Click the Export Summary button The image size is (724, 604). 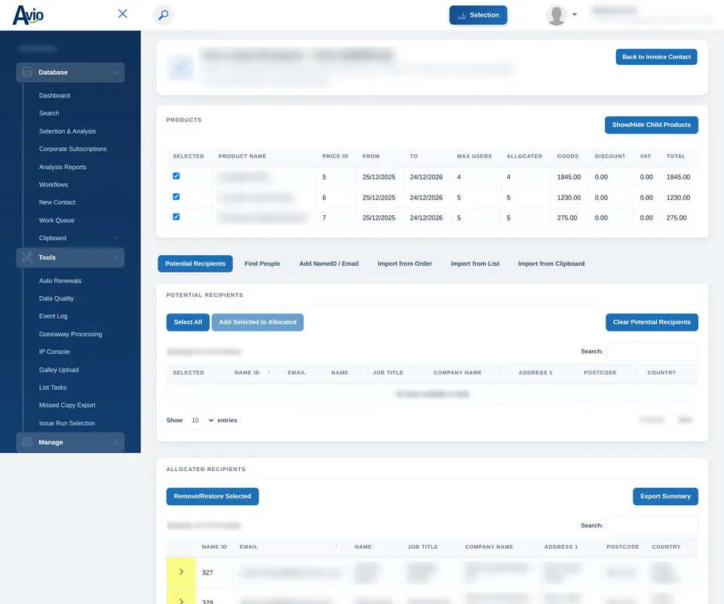coord(665,496)
